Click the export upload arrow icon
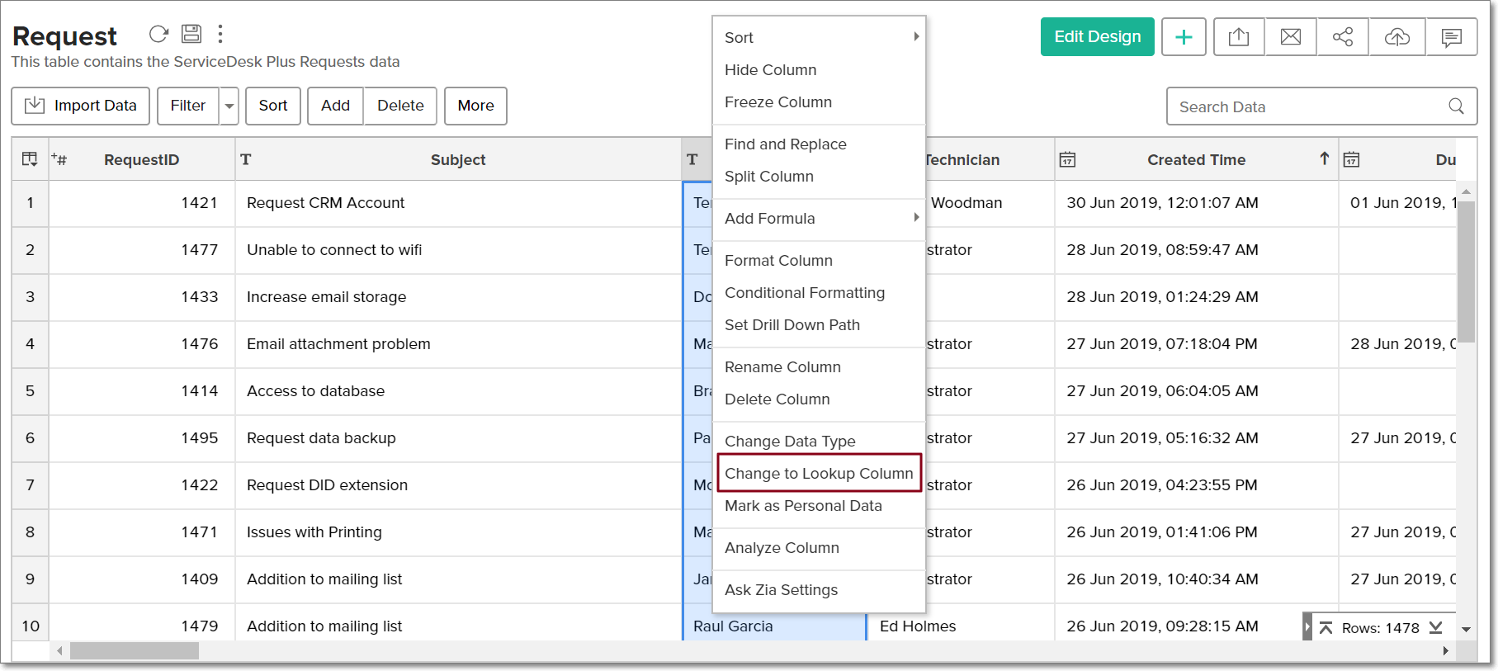Image resolution: width=1498 pixels, height=671 pixels. point(1239,37)
